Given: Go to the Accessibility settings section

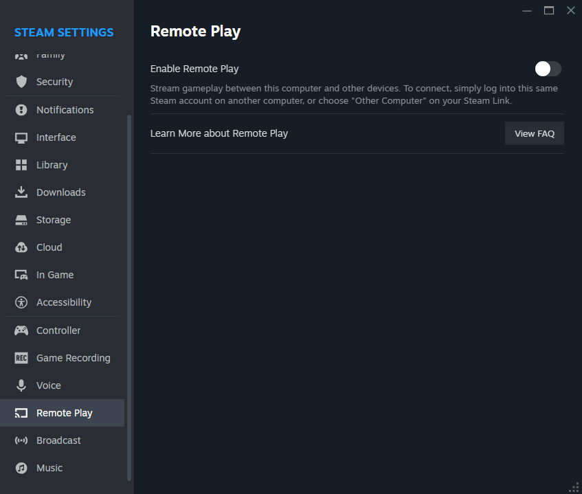Looking at the screenshot, I should (x=63, y=302).
